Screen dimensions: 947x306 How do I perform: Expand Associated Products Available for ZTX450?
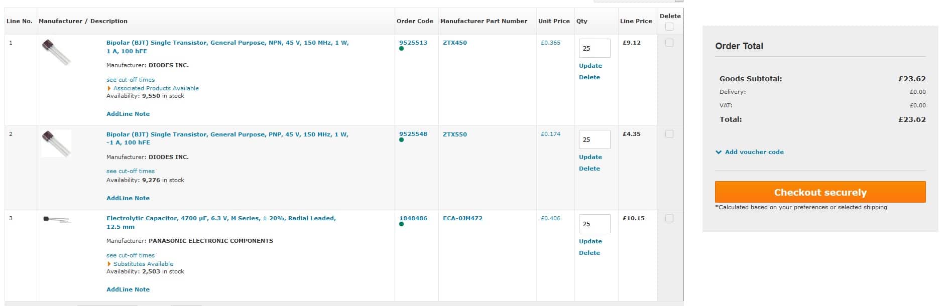click(x=154, y=88)
